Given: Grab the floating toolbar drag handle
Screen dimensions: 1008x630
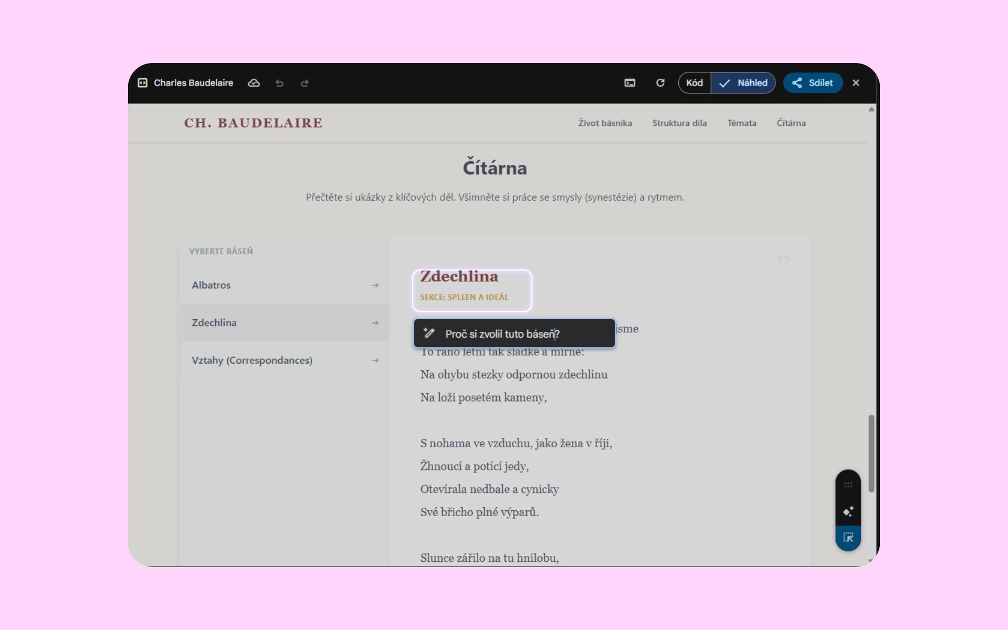Looking at the screenshot, I should pyautogui.click(x=848, y=485).
